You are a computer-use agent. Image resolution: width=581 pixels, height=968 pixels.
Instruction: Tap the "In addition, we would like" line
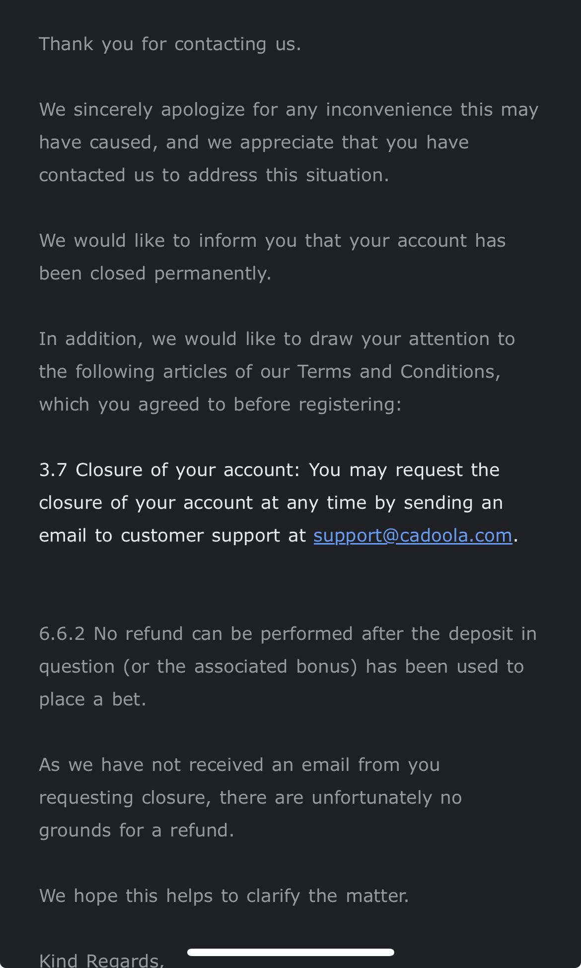pos(277,339)
